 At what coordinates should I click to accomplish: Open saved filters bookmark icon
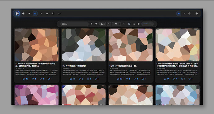click(x=91, y=24)
